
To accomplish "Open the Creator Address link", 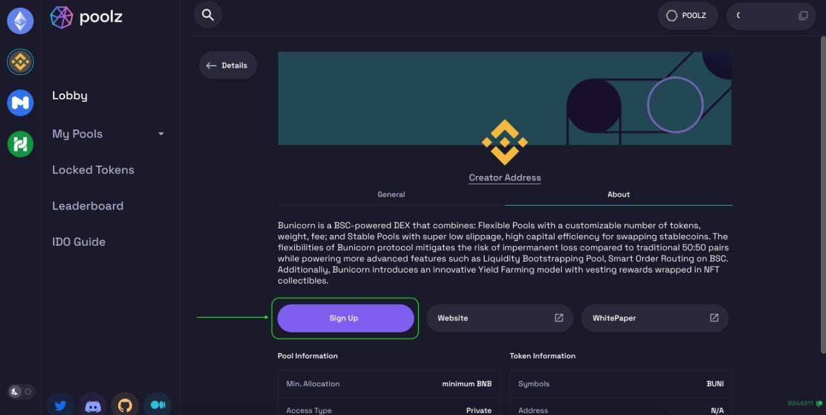I will tap(505, 178).
